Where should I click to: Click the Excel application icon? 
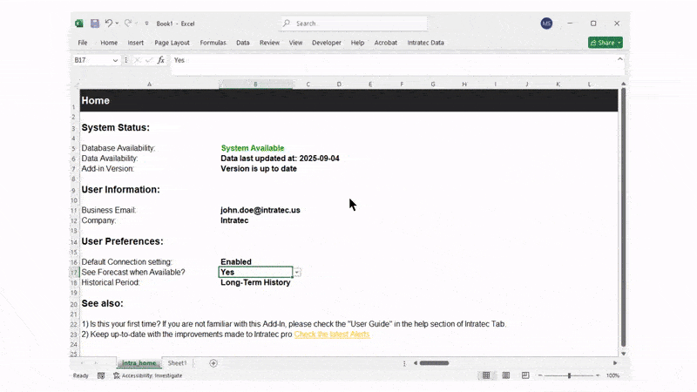coord(79,24)
